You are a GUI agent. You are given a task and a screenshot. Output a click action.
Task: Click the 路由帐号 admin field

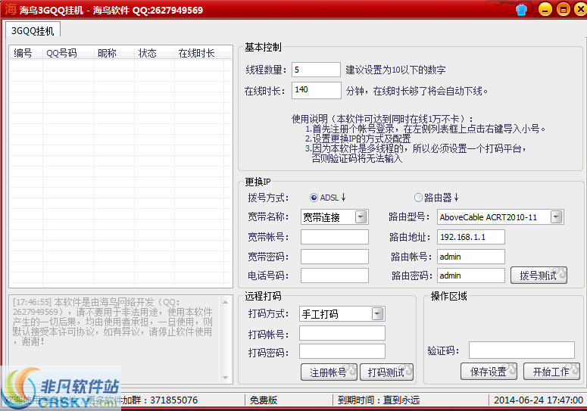coord(471,257)
